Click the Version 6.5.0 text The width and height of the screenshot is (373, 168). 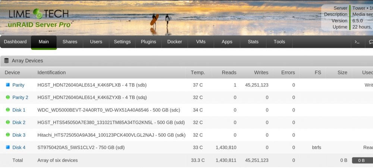[358, 20]
